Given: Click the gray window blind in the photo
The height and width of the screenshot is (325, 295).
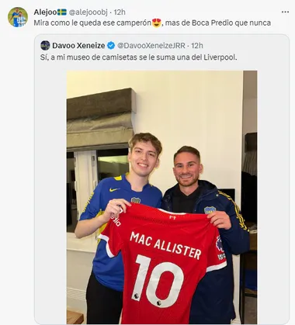Looking at the screenshot, I should click(101, 119).
